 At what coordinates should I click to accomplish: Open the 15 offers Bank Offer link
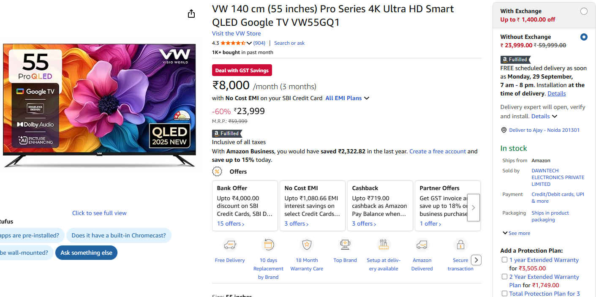coord(231,223)
